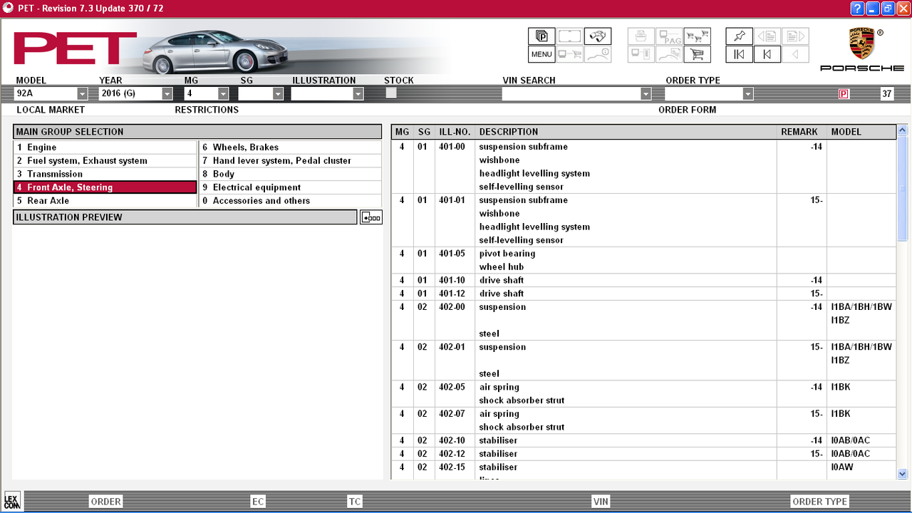Open the parts catalogue 'P' pages icon
The image size is (912, 513).
(x=541, y=36)
